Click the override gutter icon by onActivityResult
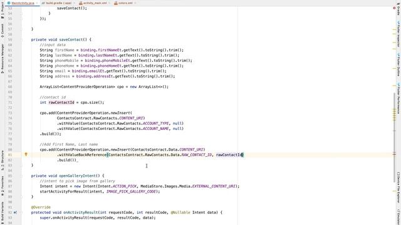Image resolution: width=401 pixels, height=225 pixels. click(x=15, y=212)
